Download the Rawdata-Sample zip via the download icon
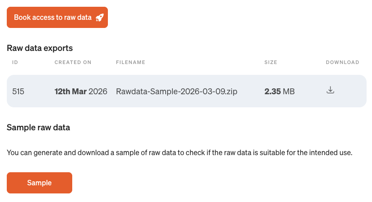Viewport: 372px width, 202px height. 330,90
